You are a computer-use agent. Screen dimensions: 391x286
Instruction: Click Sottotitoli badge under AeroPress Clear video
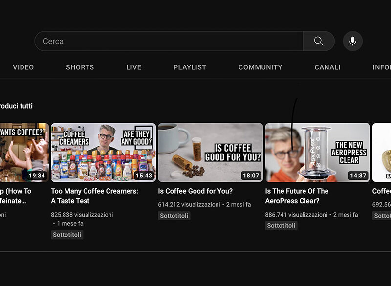282,226
